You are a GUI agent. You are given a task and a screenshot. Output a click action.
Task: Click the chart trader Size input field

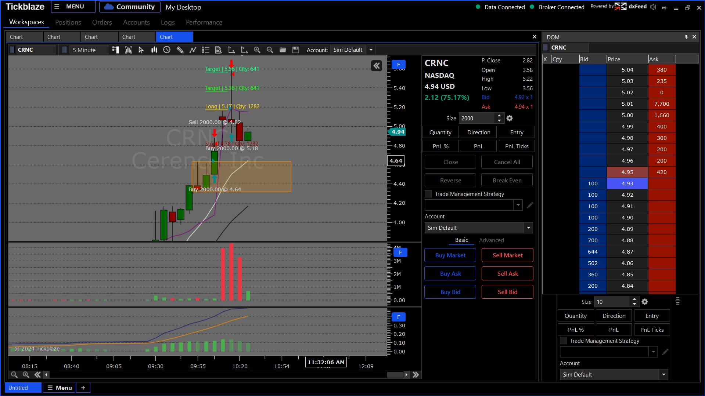coord(477,118)
